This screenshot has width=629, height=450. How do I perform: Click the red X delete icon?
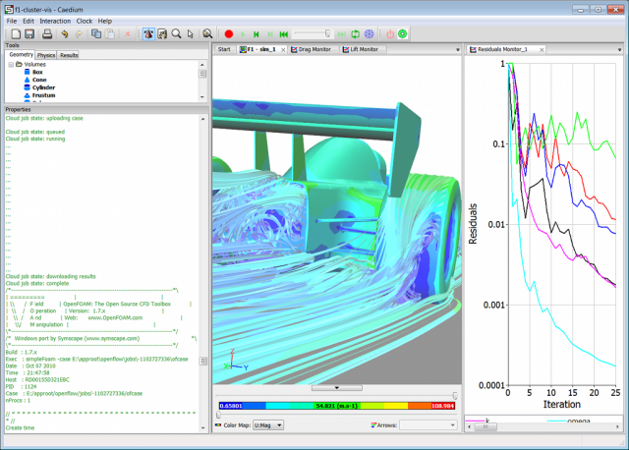click(x=128, y=34)
